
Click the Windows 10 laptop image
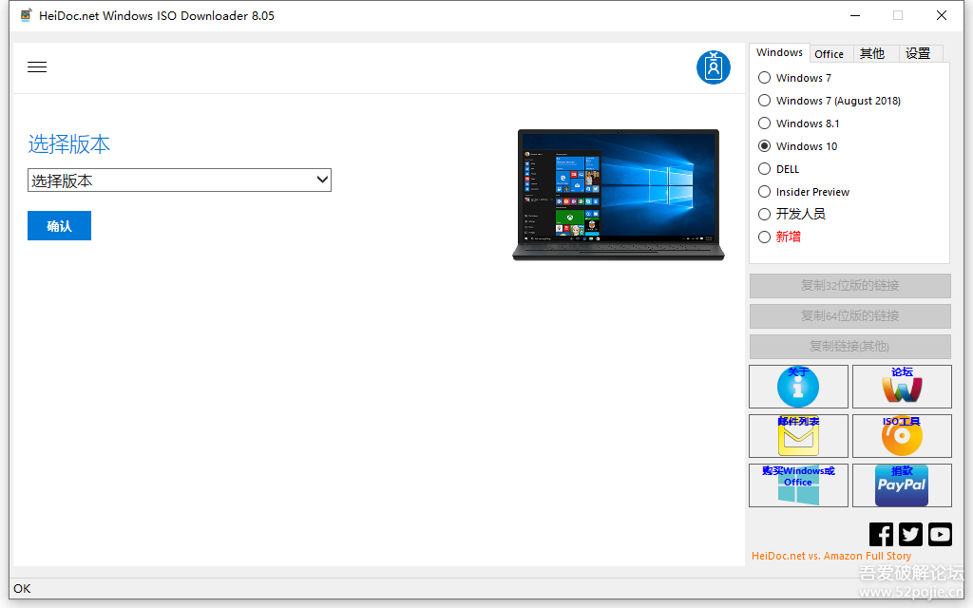click(618, 195)
